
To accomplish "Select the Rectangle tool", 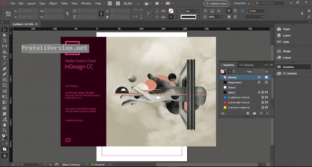I will point(4,85).
